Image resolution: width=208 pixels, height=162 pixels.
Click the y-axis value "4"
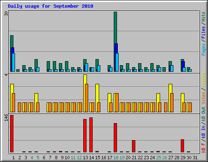click(6, 75)
